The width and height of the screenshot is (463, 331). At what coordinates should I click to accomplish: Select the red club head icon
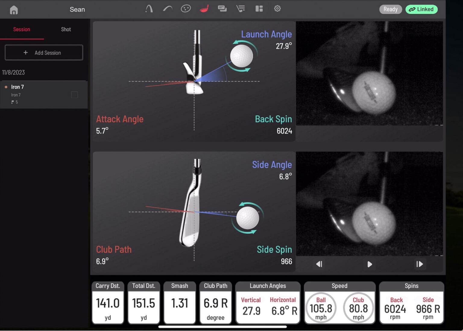(204, 9)
